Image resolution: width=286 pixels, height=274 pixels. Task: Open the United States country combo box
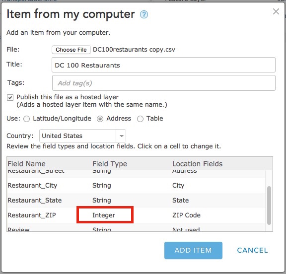[82, 136]
